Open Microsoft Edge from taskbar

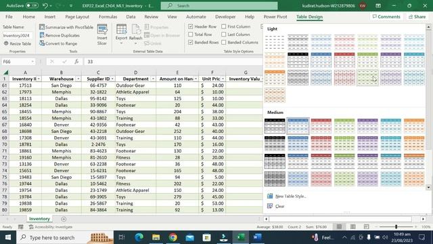[x=139, y=237]
